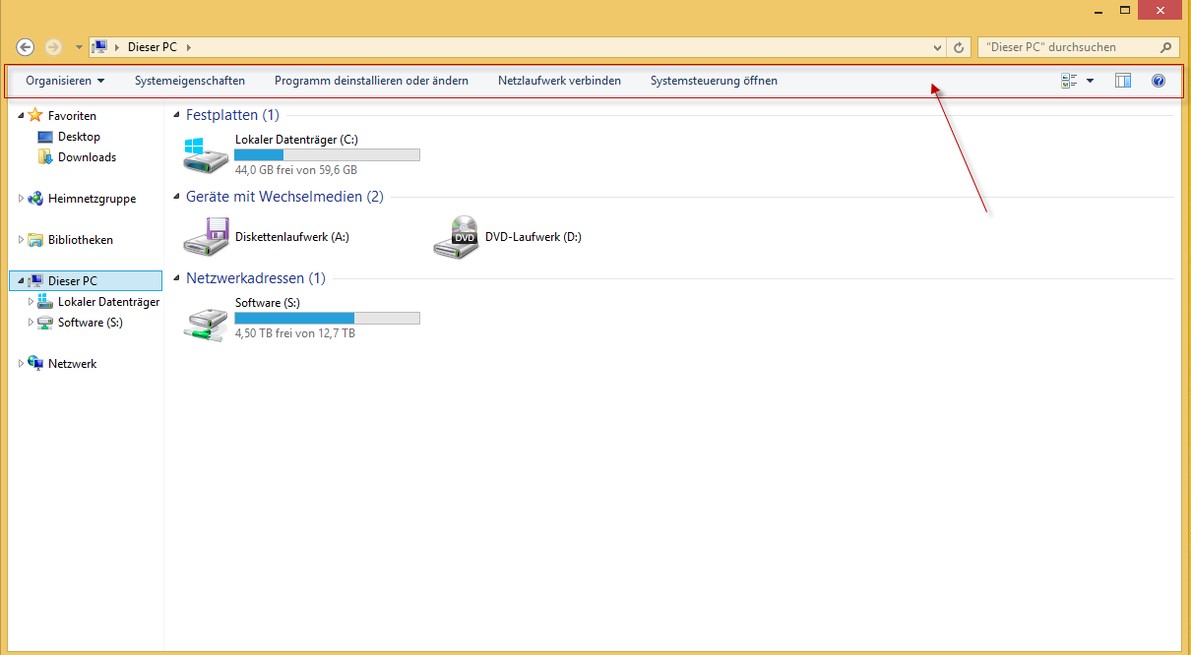The width and height of the screenshot is (1191, 655).
Task: Expand the Bibliotheken node
Action: click(x=21, y=240)
